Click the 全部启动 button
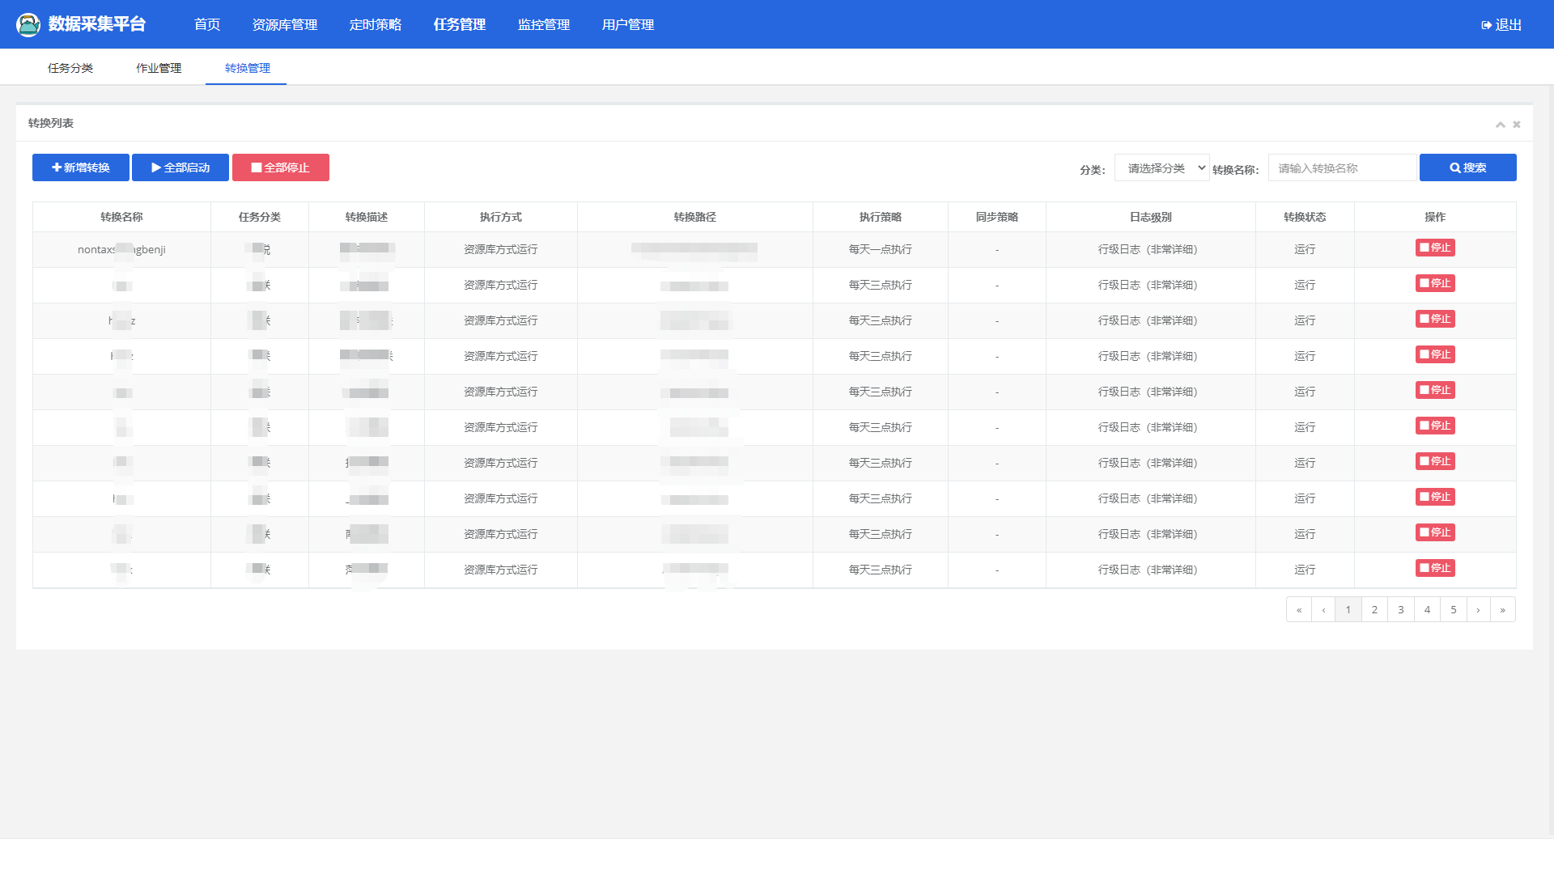This screenshot has height=873, width=1554. (x=180, y=167)
